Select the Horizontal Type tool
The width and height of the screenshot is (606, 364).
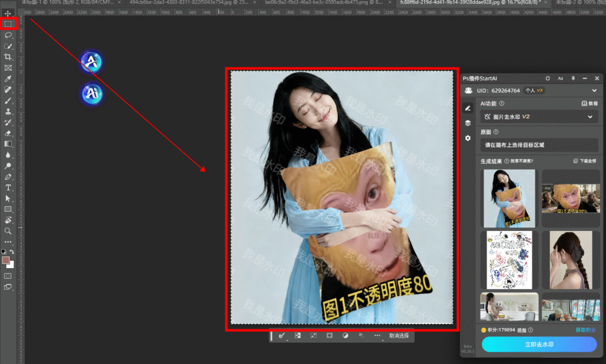click(8, 187)
